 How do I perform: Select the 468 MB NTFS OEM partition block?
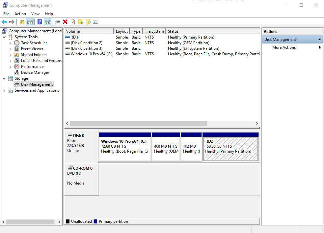pyautogui.click(x=166, y=146)
